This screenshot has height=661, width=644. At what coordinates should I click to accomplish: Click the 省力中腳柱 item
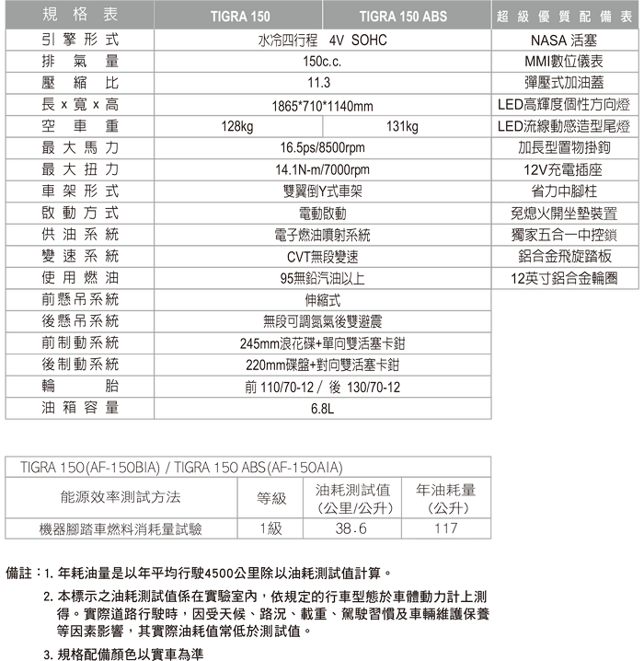(564, 191)
